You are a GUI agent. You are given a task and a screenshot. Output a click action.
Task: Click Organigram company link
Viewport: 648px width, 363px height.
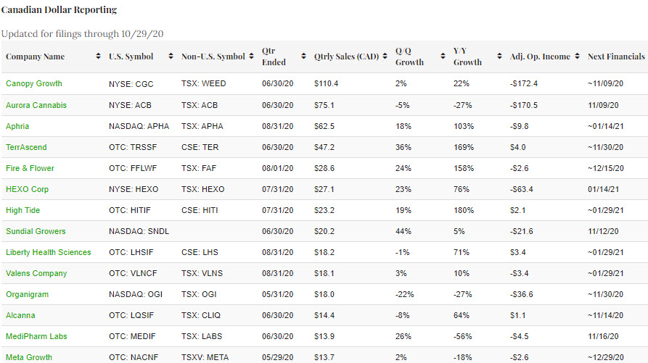tap(26, 294)
